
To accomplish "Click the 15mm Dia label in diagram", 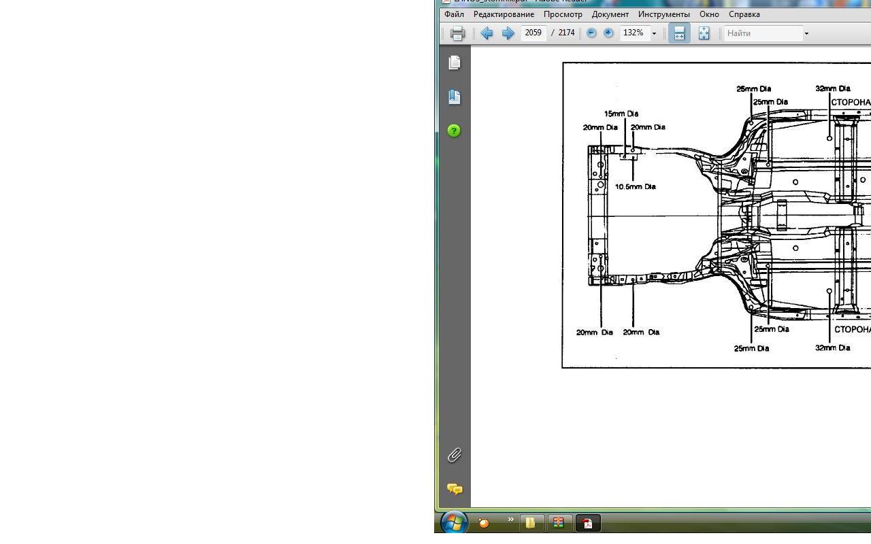I will point(621,114).
